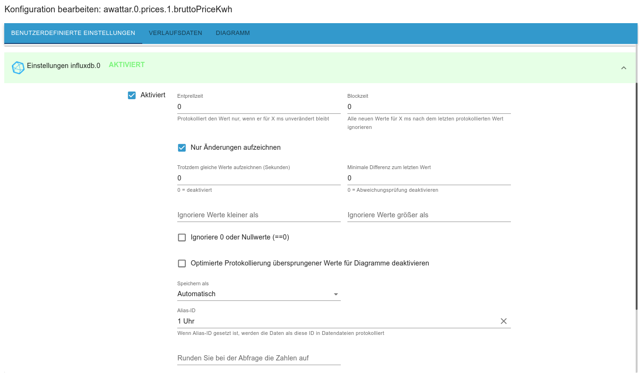Click Ignoriere Werte kleiner als field

(259, 215)
